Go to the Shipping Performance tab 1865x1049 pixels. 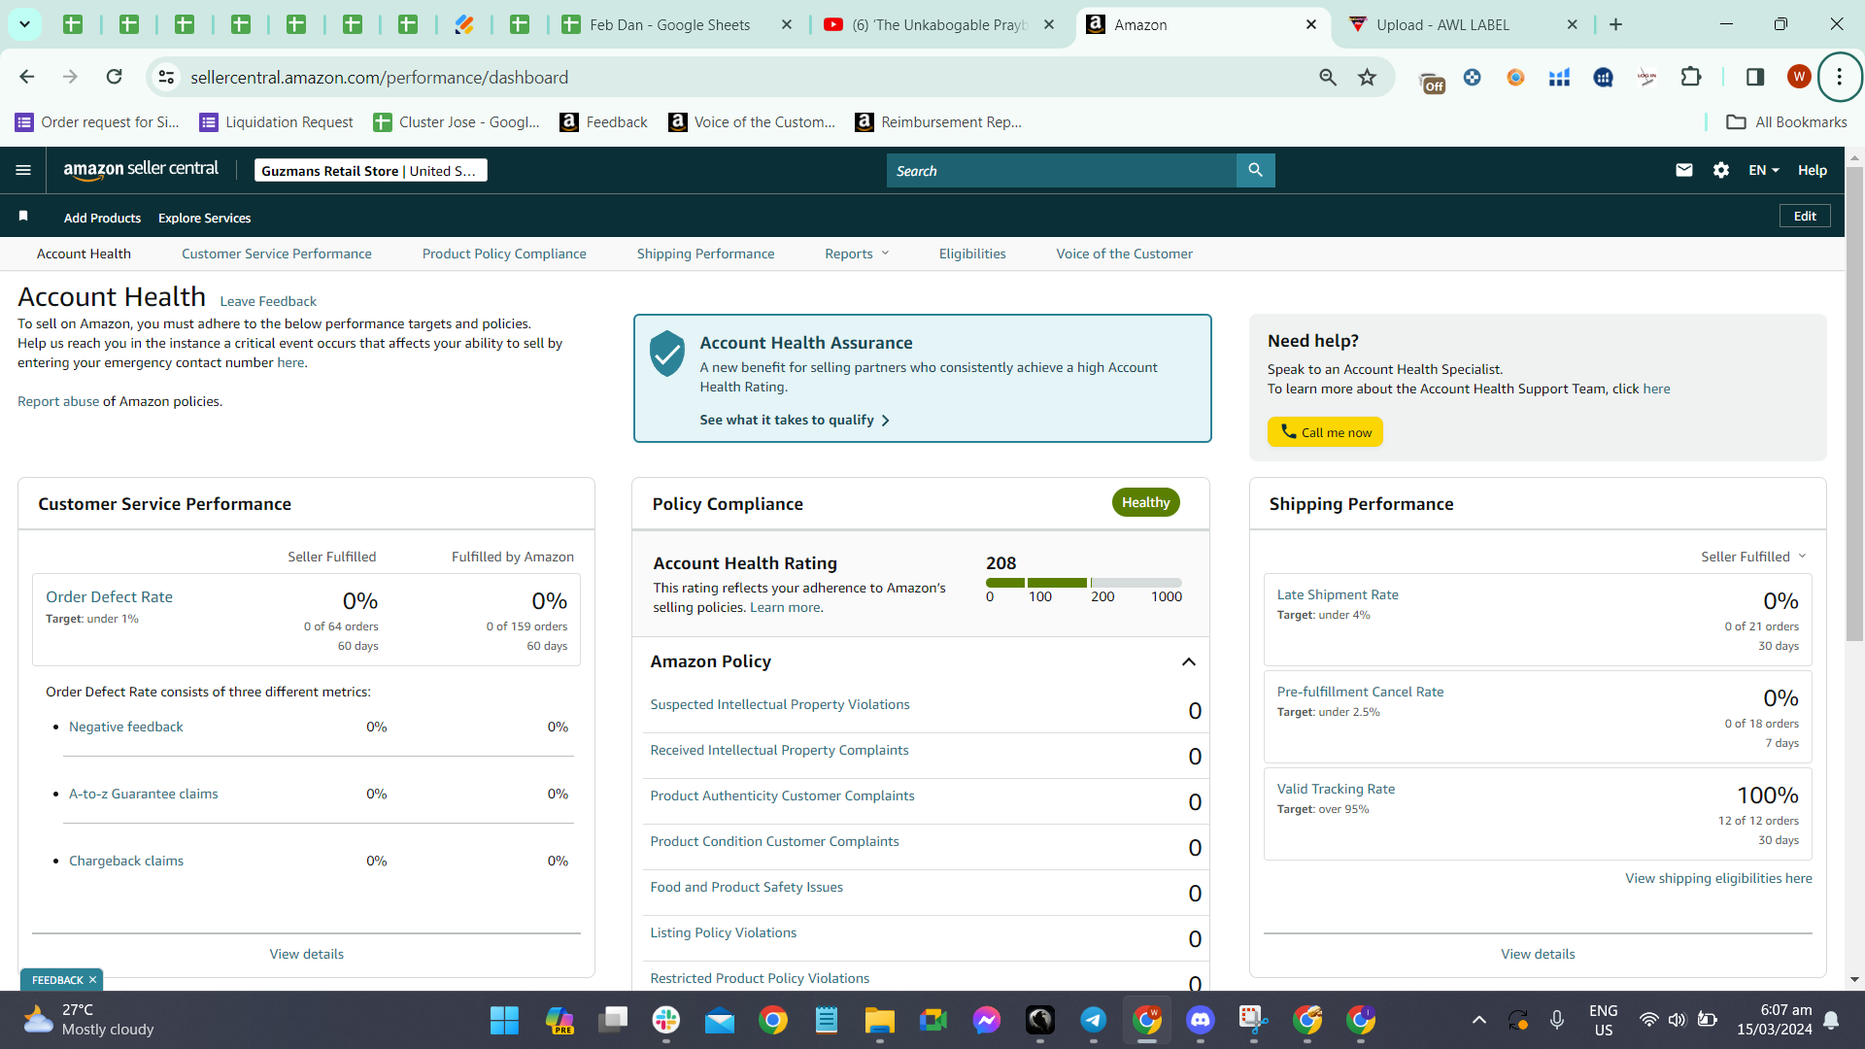click(706, 254)
